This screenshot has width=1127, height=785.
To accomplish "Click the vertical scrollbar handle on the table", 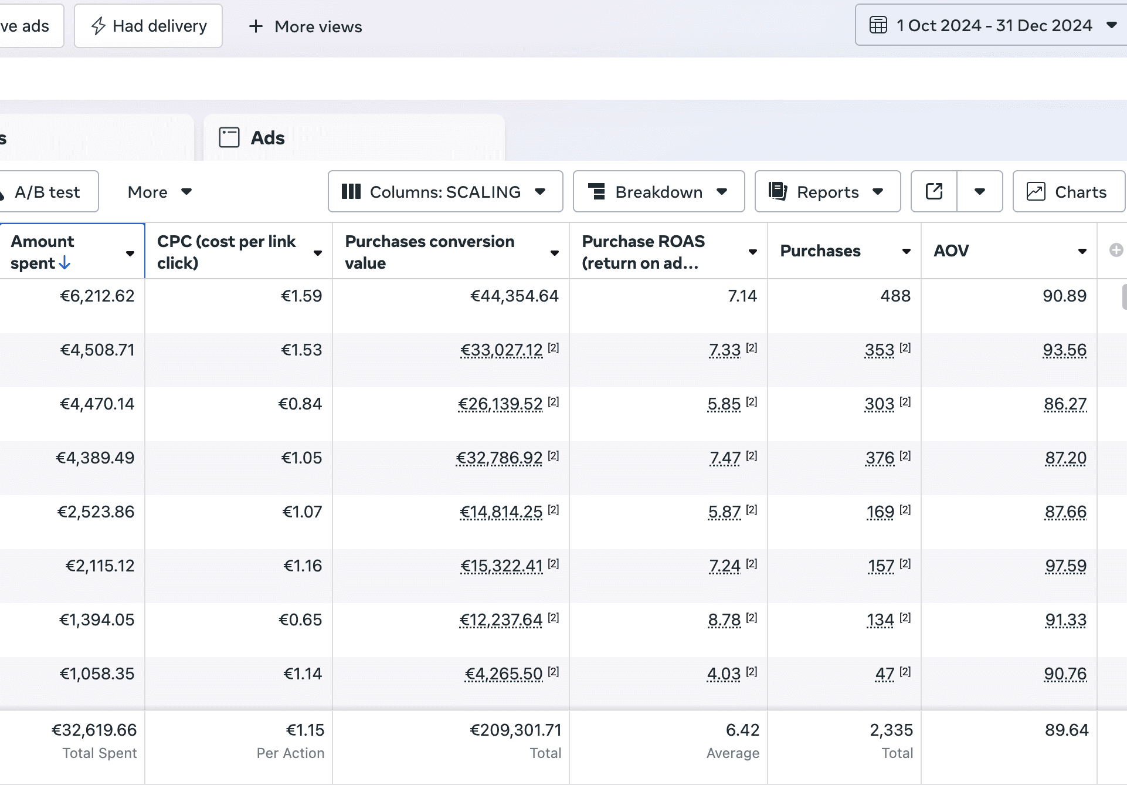I will tap(1124, 296).
